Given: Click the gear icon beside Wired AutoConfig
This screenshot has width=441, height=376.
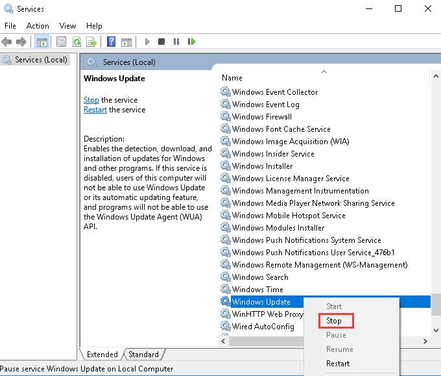Looking at the screenshot, I should pyautogui.click(x=225, y=326).
